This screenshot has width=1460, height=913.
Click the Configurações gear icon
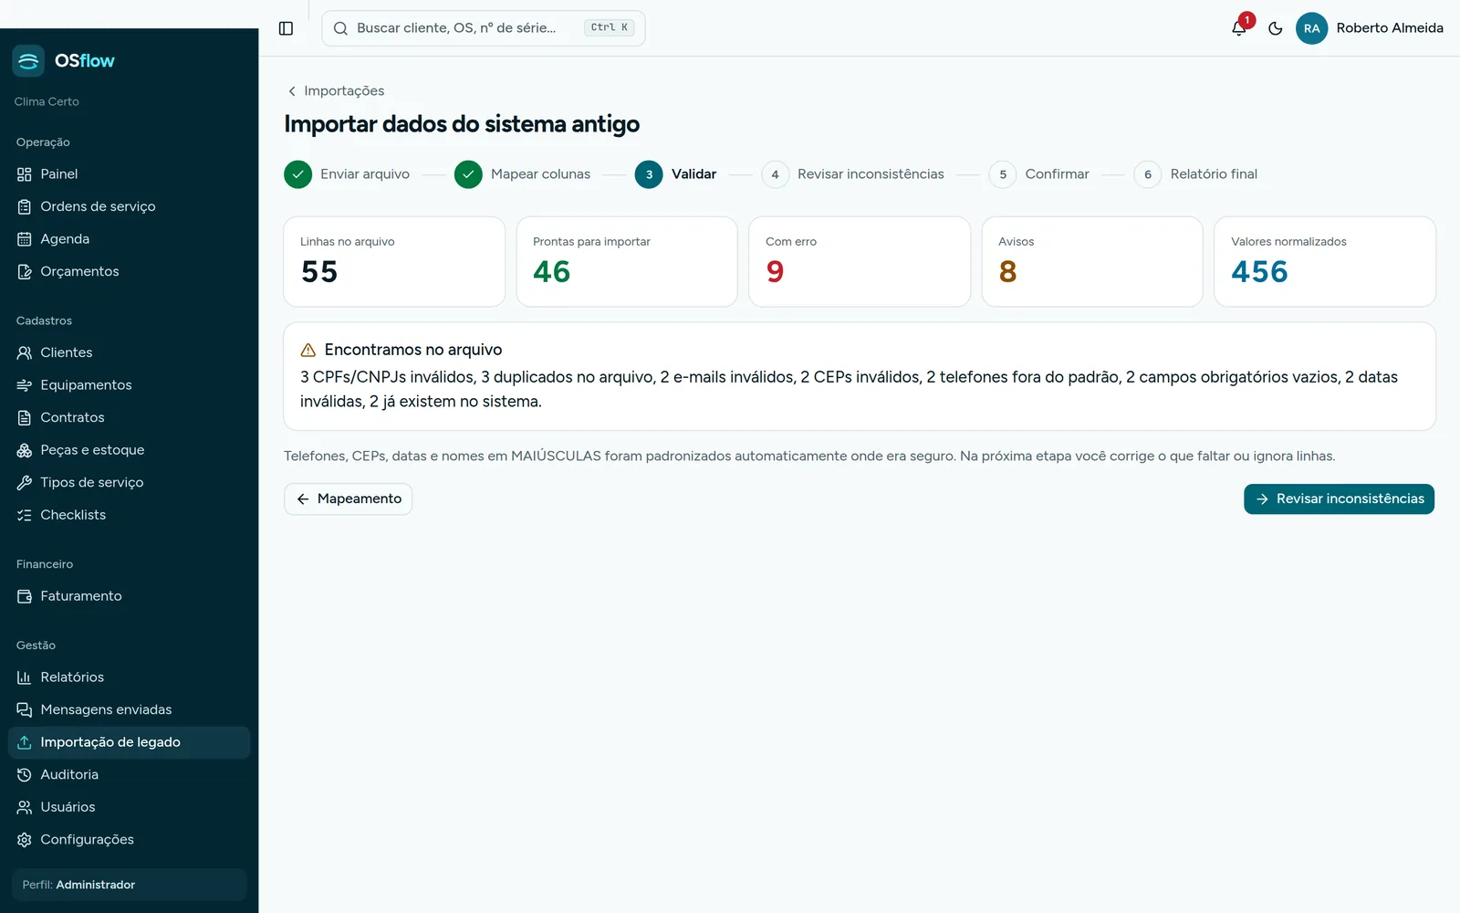point(25,839)
